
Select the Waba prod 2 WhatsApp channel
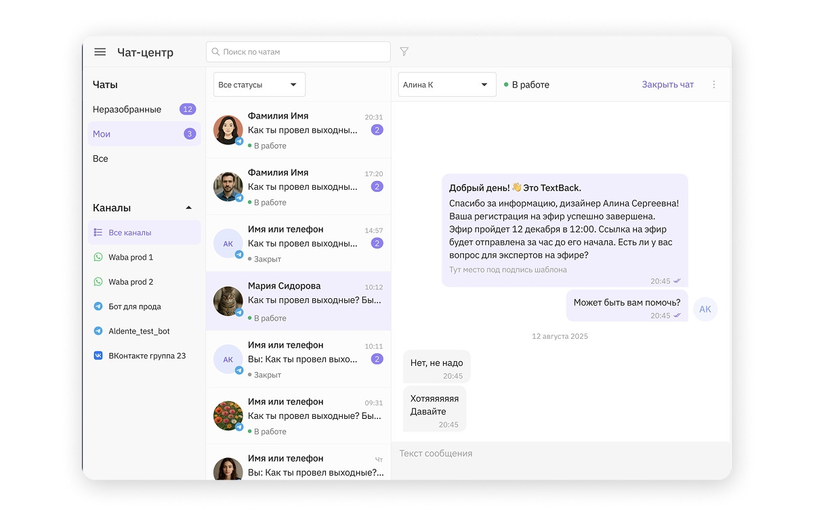[131, 282]
